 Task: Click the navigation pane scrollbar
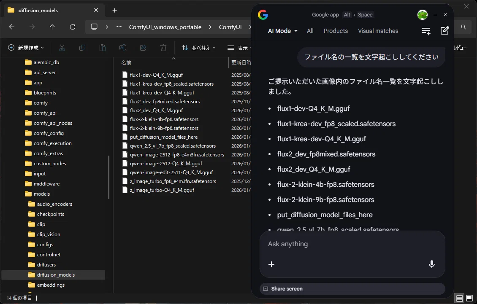coord(109,177)
